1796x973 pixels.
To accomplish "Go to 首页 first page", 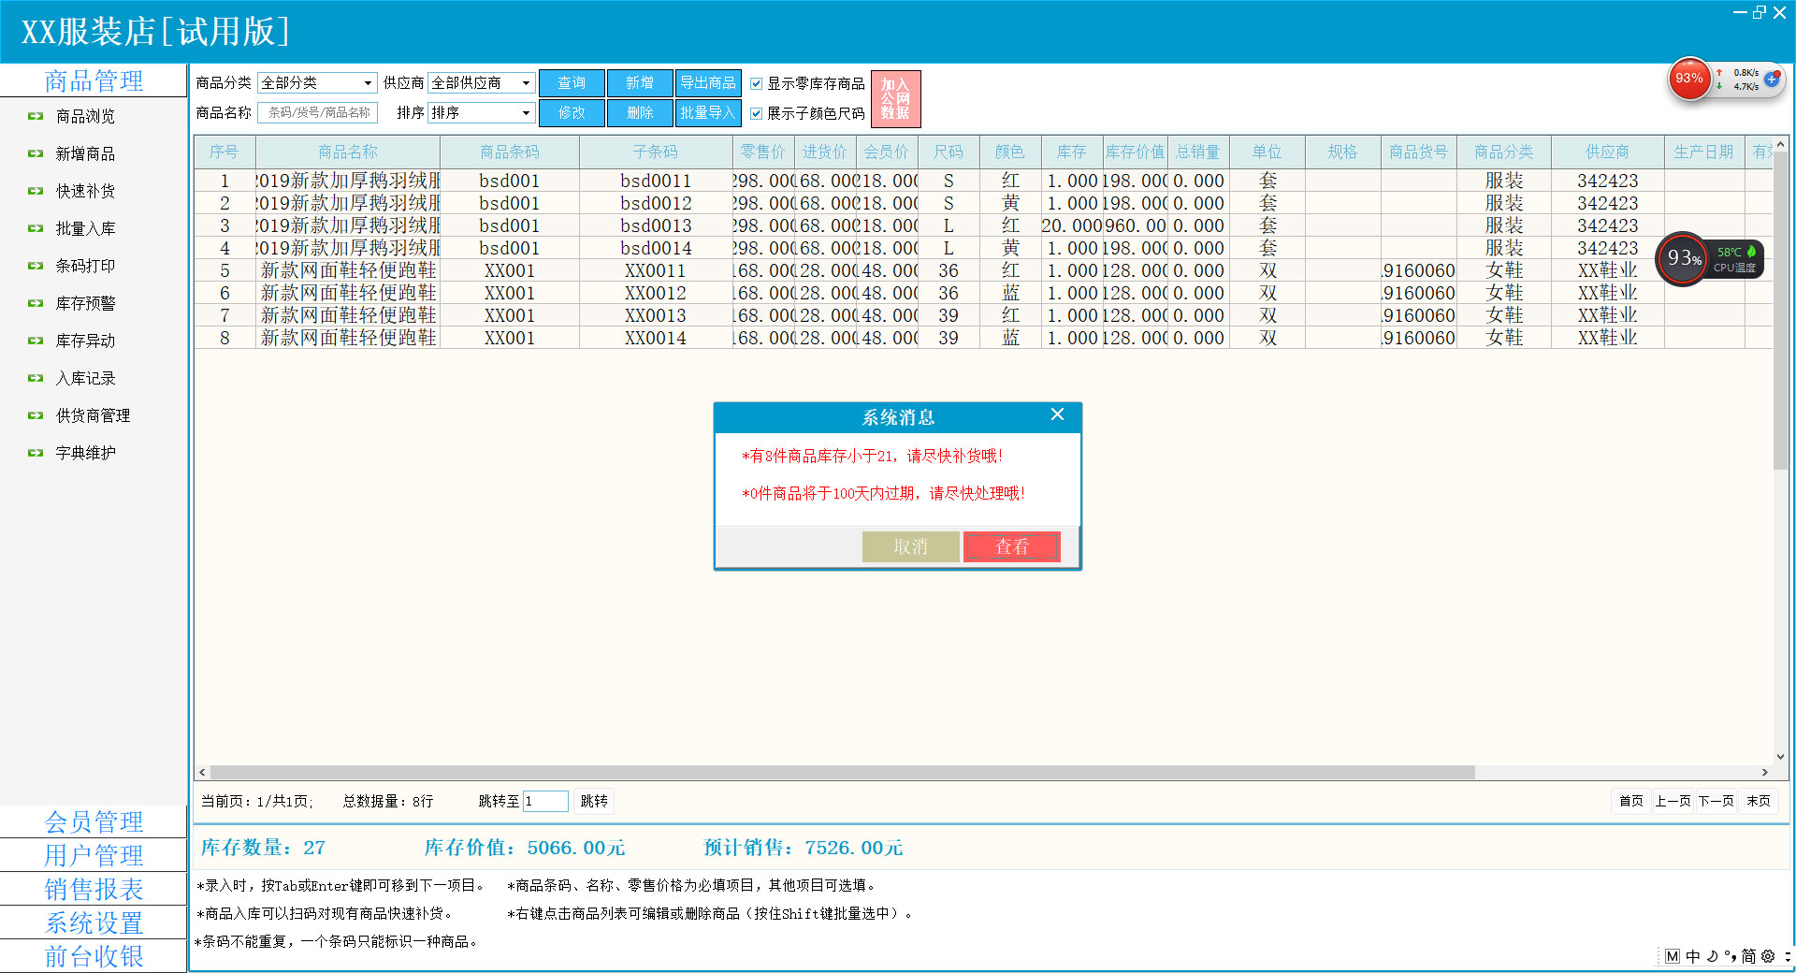I will pos(1630,801).
